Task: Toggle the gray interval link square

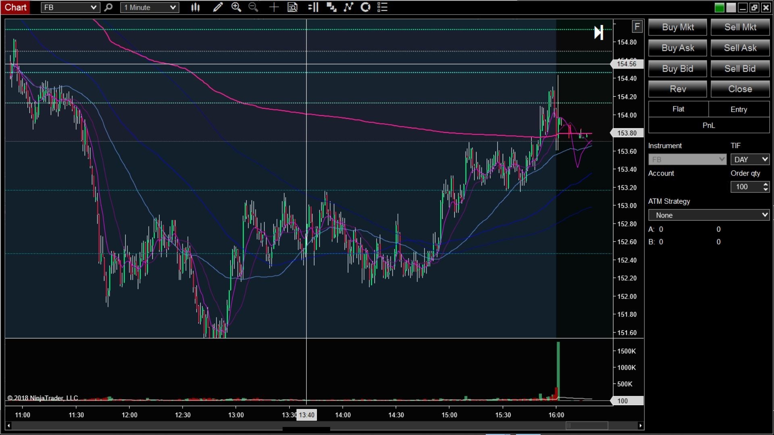Action: coord(731,7)
